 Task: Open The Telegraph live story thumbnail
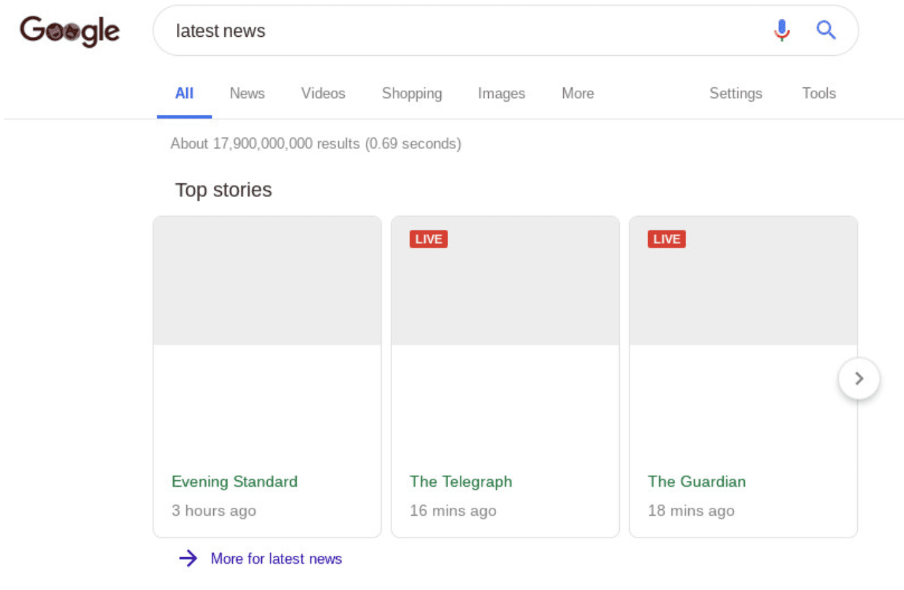(505, 281)
